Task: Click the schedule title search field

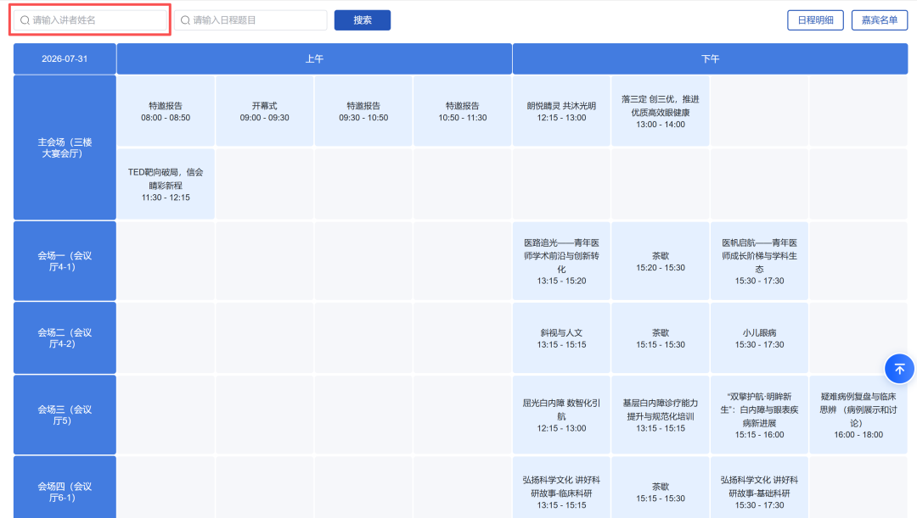Action: click(250, 19)
